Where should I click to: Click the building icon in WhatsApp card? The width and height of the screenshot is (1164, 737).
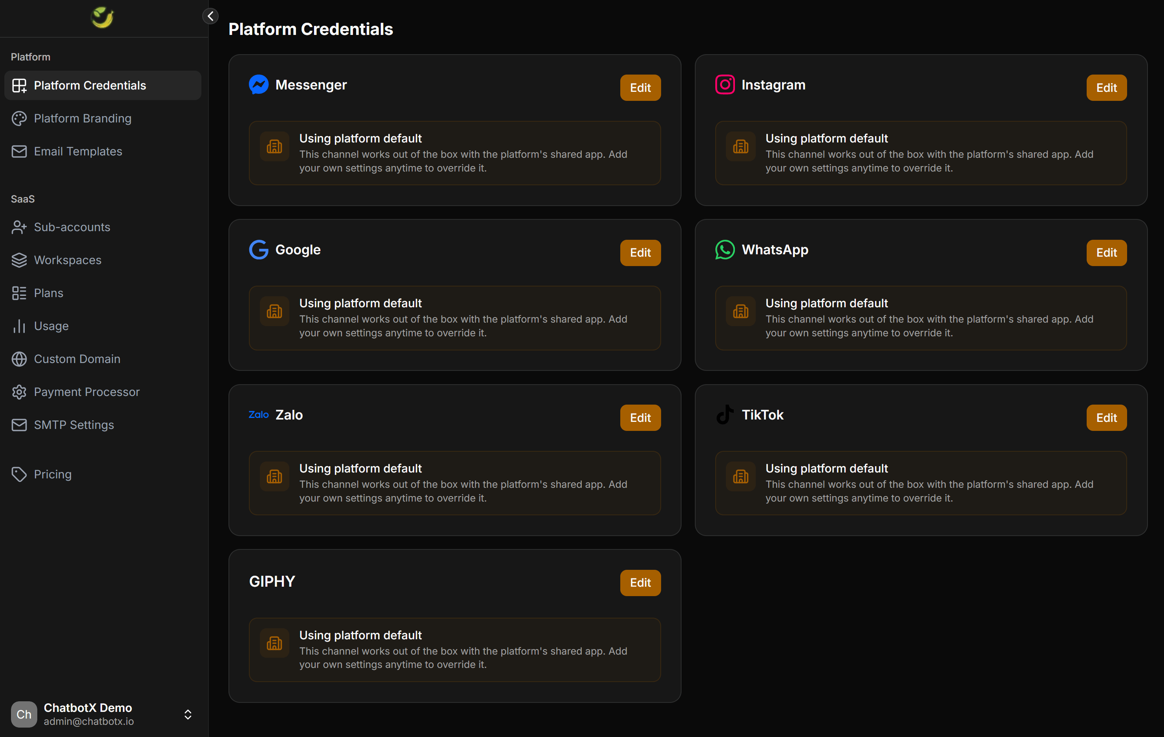click(740, 311)
